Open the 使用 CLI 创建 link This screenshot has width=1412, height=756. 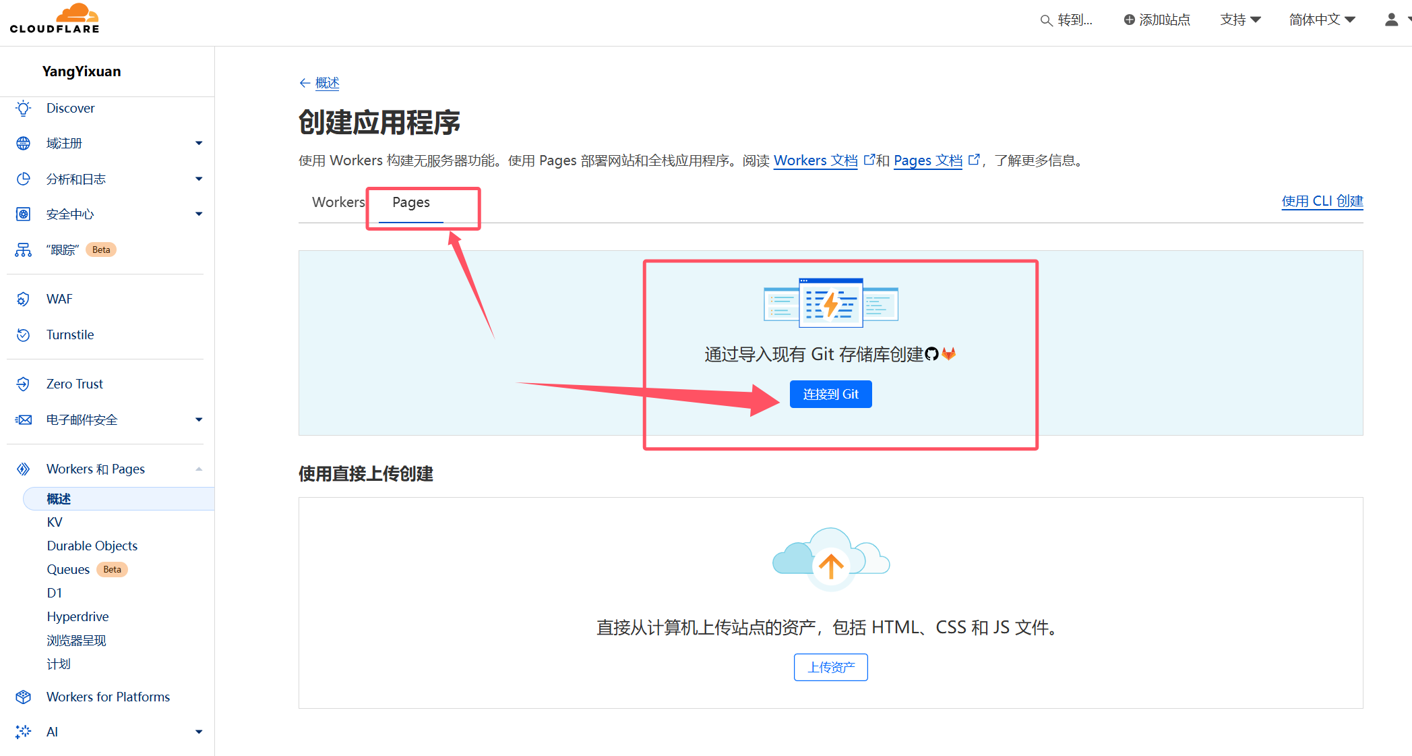tap(1322, 201)
